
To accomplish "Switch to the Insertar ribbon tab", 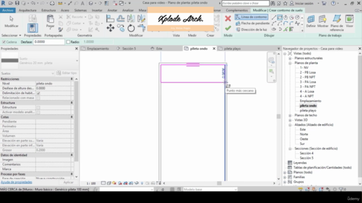I will pos(97,10).
